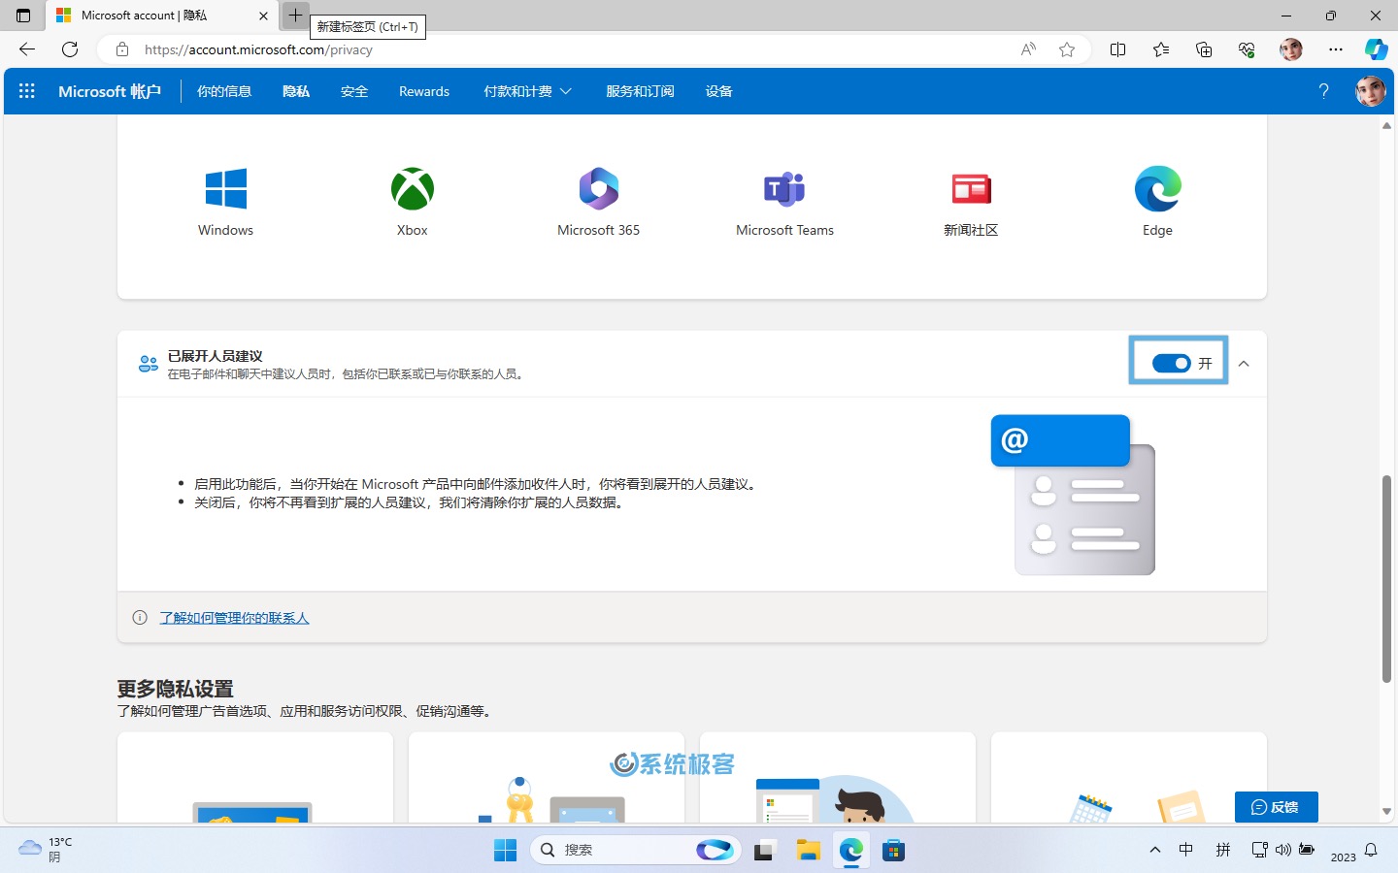Screen dimensions: 1398x873
Task: Open the Copilot sidebar icon
Action: tap(1376, 49)
